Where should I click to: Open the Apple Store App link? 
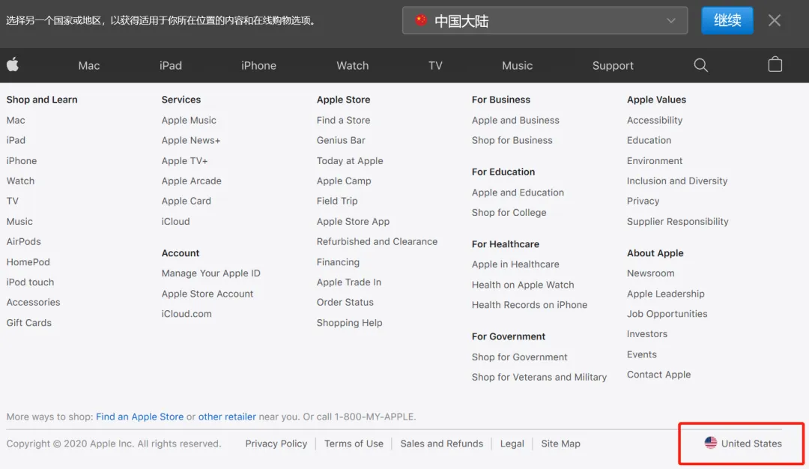353,221
